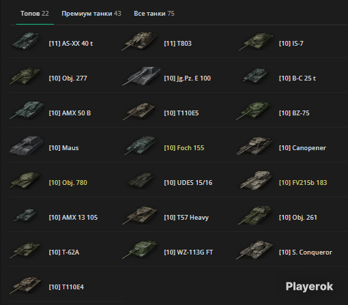Click the AS-XX 40 t tank icon
The height and width of the screenshot is (305, 348).
pos(25,41)
